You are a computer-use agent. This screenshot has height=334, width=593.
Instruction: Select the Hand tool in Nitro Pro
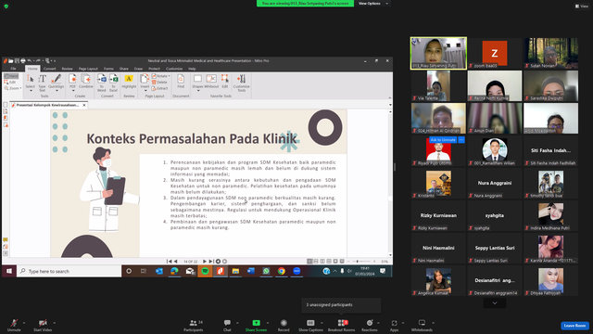pos(11,76)
